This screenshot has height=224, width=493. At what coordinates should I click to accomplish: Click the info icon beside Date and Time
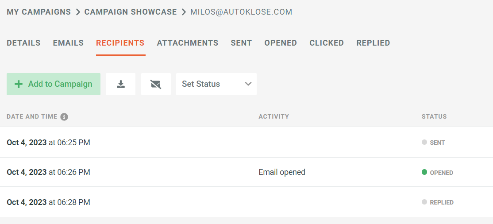[x=64, y=117]
